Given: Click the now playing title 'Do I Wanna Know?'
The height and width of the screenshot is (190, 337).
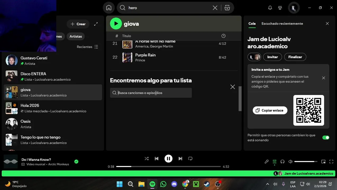Looking at the screenshot, I should coord(36,160).
